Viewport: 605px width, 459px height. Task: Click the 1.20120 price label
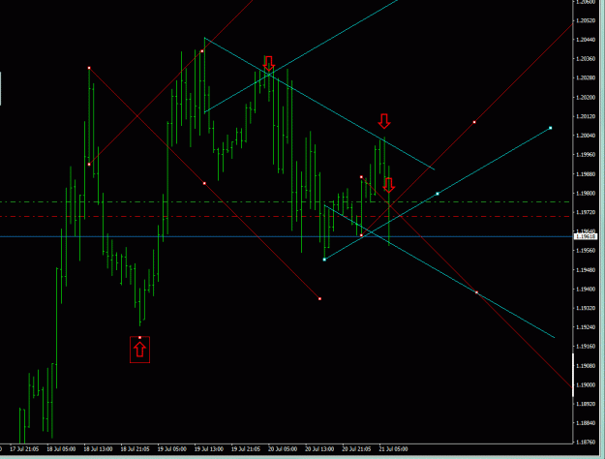tap(586, 116)
